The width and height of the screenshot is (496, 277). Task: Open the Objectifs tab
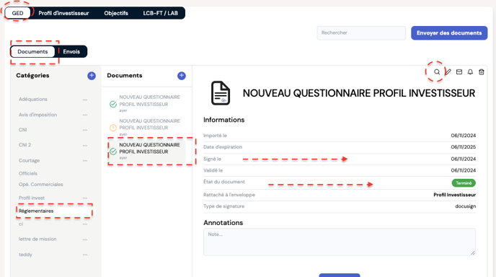116,13
